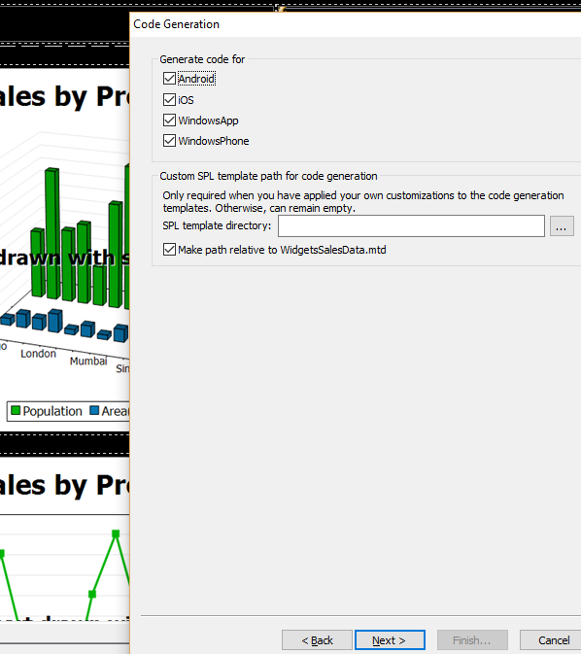This screenshot has height=654, width=581.
Task: Click the blue Area legend swatch
Action: point(94,411)
